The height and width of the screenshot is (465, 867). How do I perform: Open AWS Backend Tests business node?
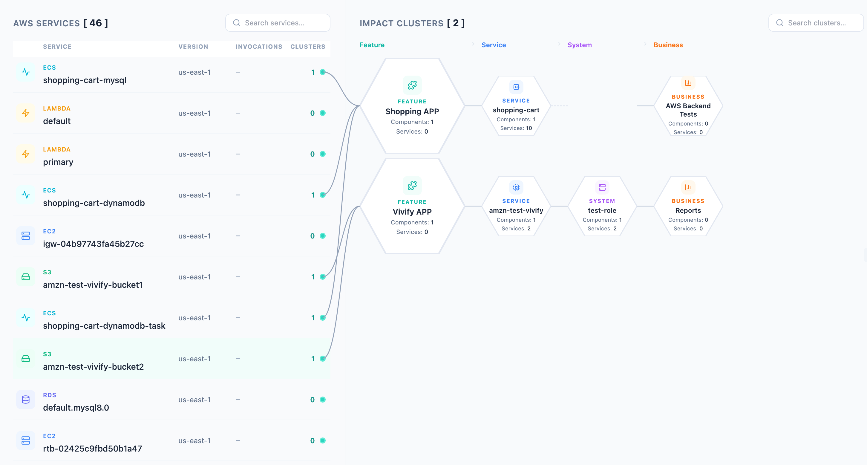(688, 110)
